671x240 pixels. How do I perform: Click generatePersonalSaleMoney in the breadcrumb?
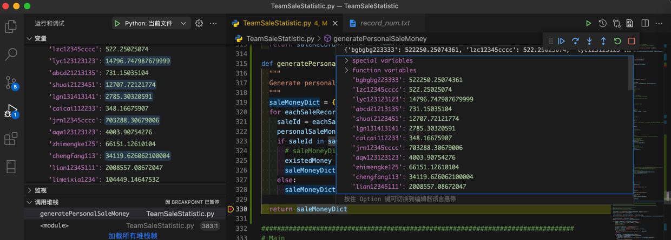pos(380,39)
